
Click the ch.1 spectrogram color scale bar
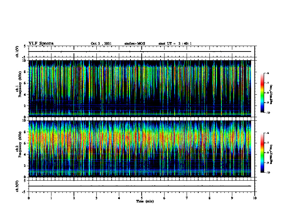[262, 93]
